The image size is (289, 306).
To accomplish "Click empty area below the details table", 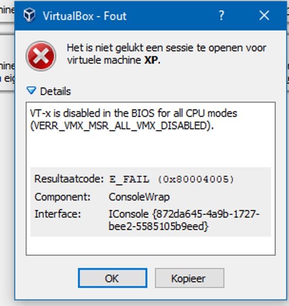I will 151,245.
